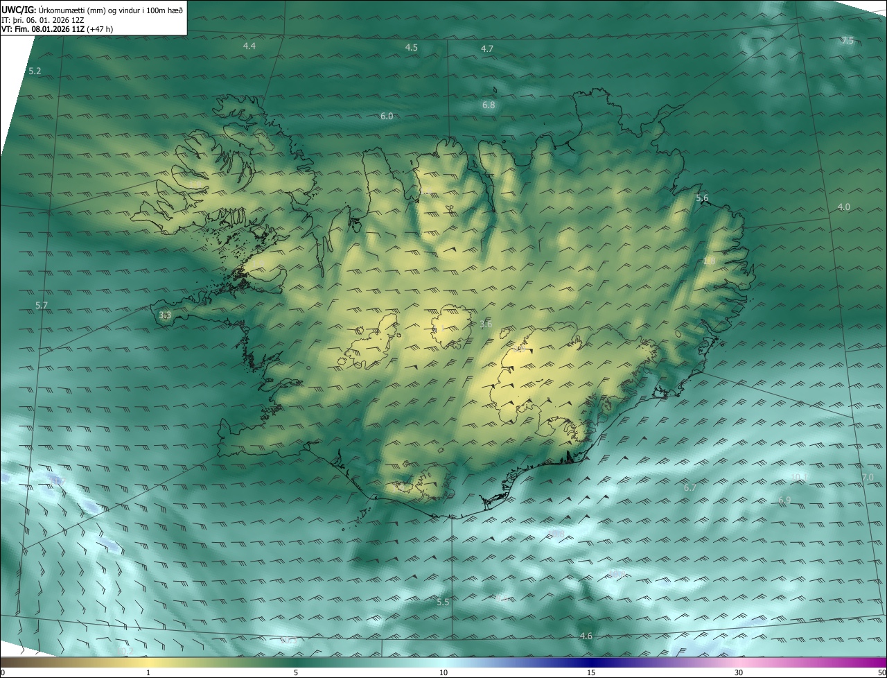Pick the map value 5.2
The width and height of the screenshot is (887, 678).
[x=35, y=71]
